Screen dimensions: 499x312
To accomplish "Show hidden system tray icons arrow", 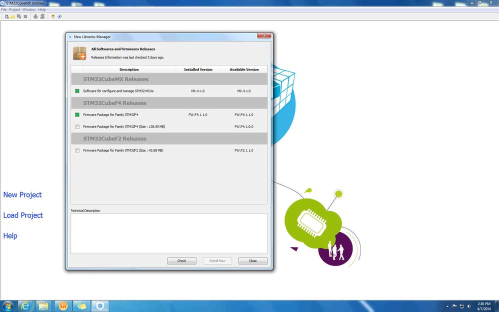I will click(x=447, y=306).
